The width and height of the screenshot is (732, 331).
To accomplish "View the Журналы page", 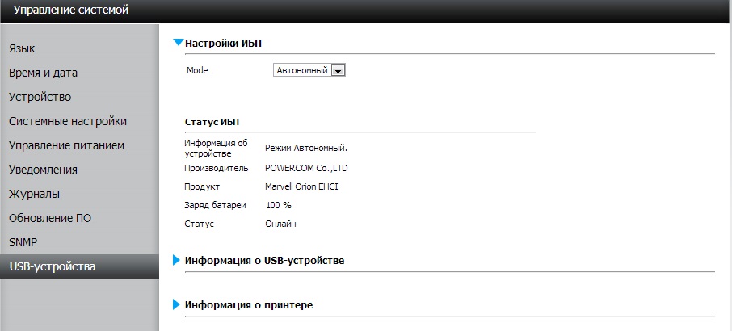I will (x=34, y=194).
